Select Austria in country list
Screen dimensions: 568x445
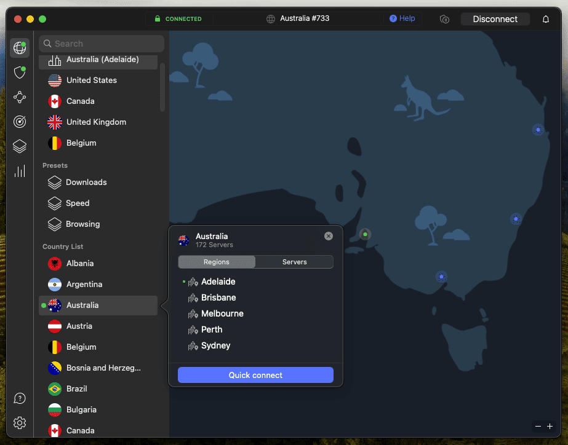(98, 326)
